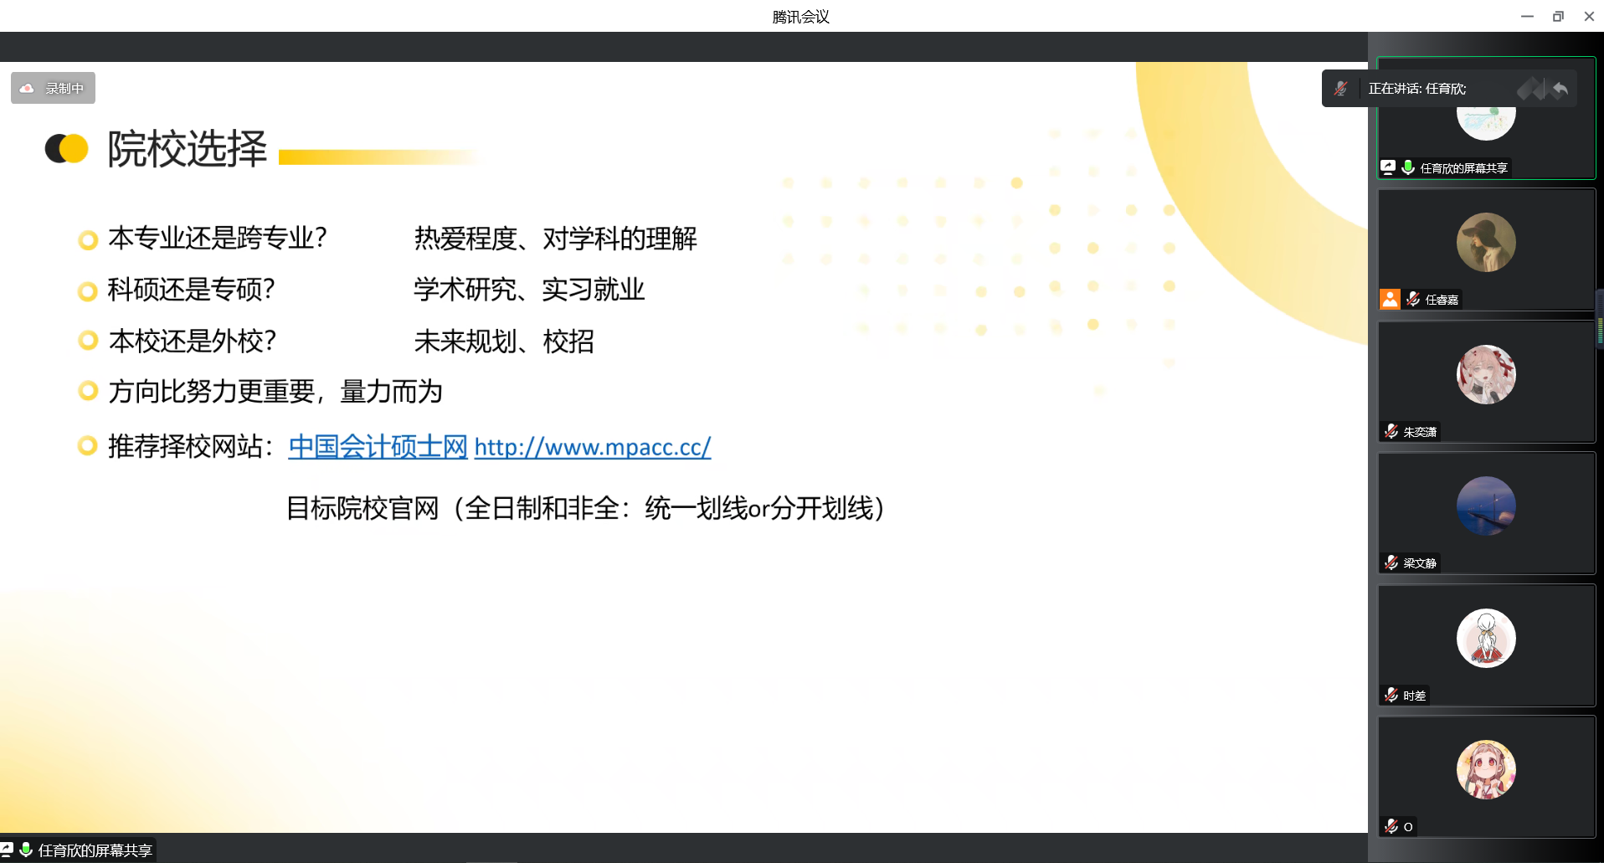Select 朱奕潇's participant avatar
This screenshot has height=863, width=1604.
[1486, 375]
